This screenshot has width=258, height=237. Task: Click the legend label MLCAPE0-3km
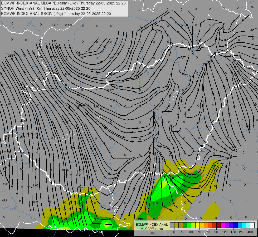(152, 229)
